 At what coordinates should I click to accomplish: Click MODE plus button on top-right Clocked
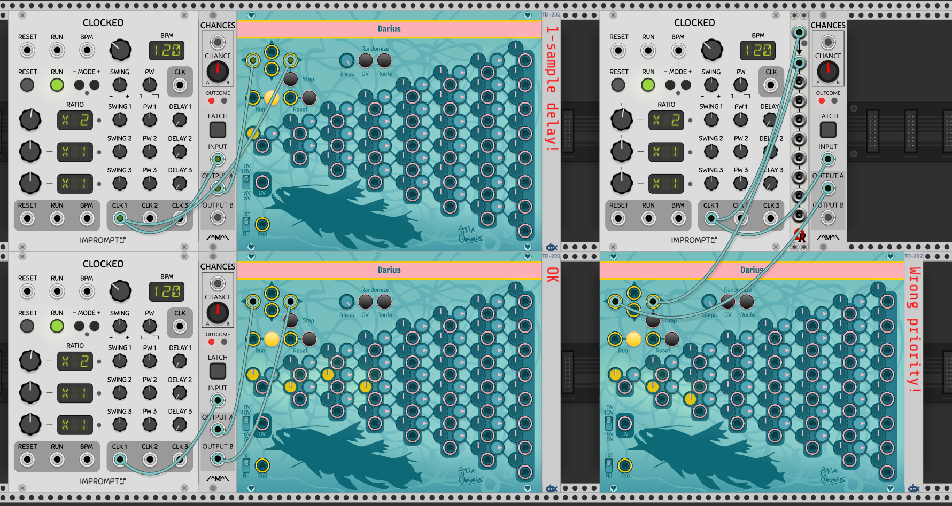coord(686,85)
